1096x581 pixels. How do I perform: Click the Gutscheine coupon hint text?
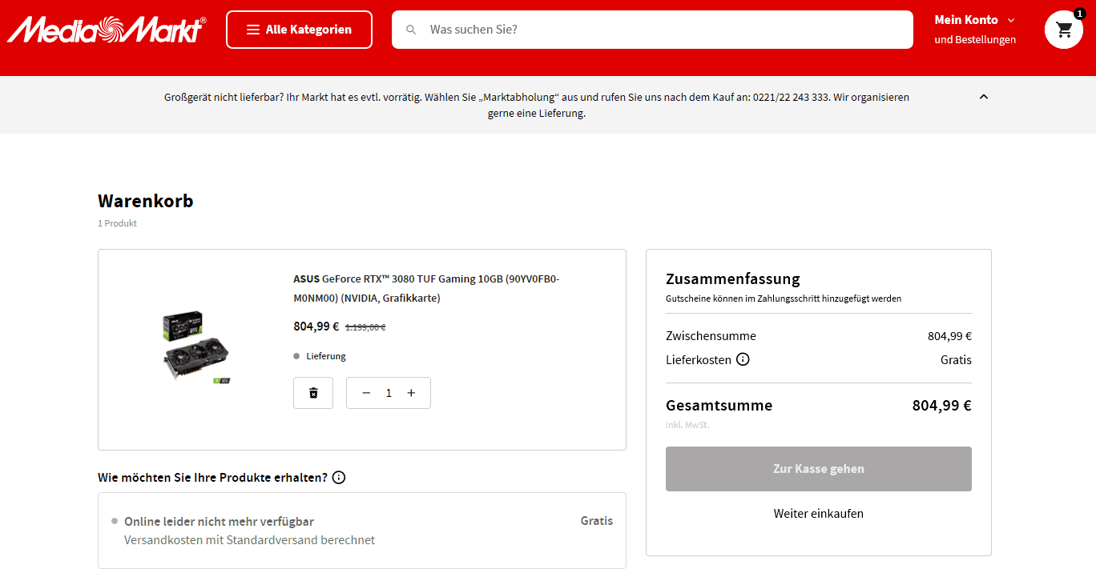pyautogui.click(x=784, y=299)
